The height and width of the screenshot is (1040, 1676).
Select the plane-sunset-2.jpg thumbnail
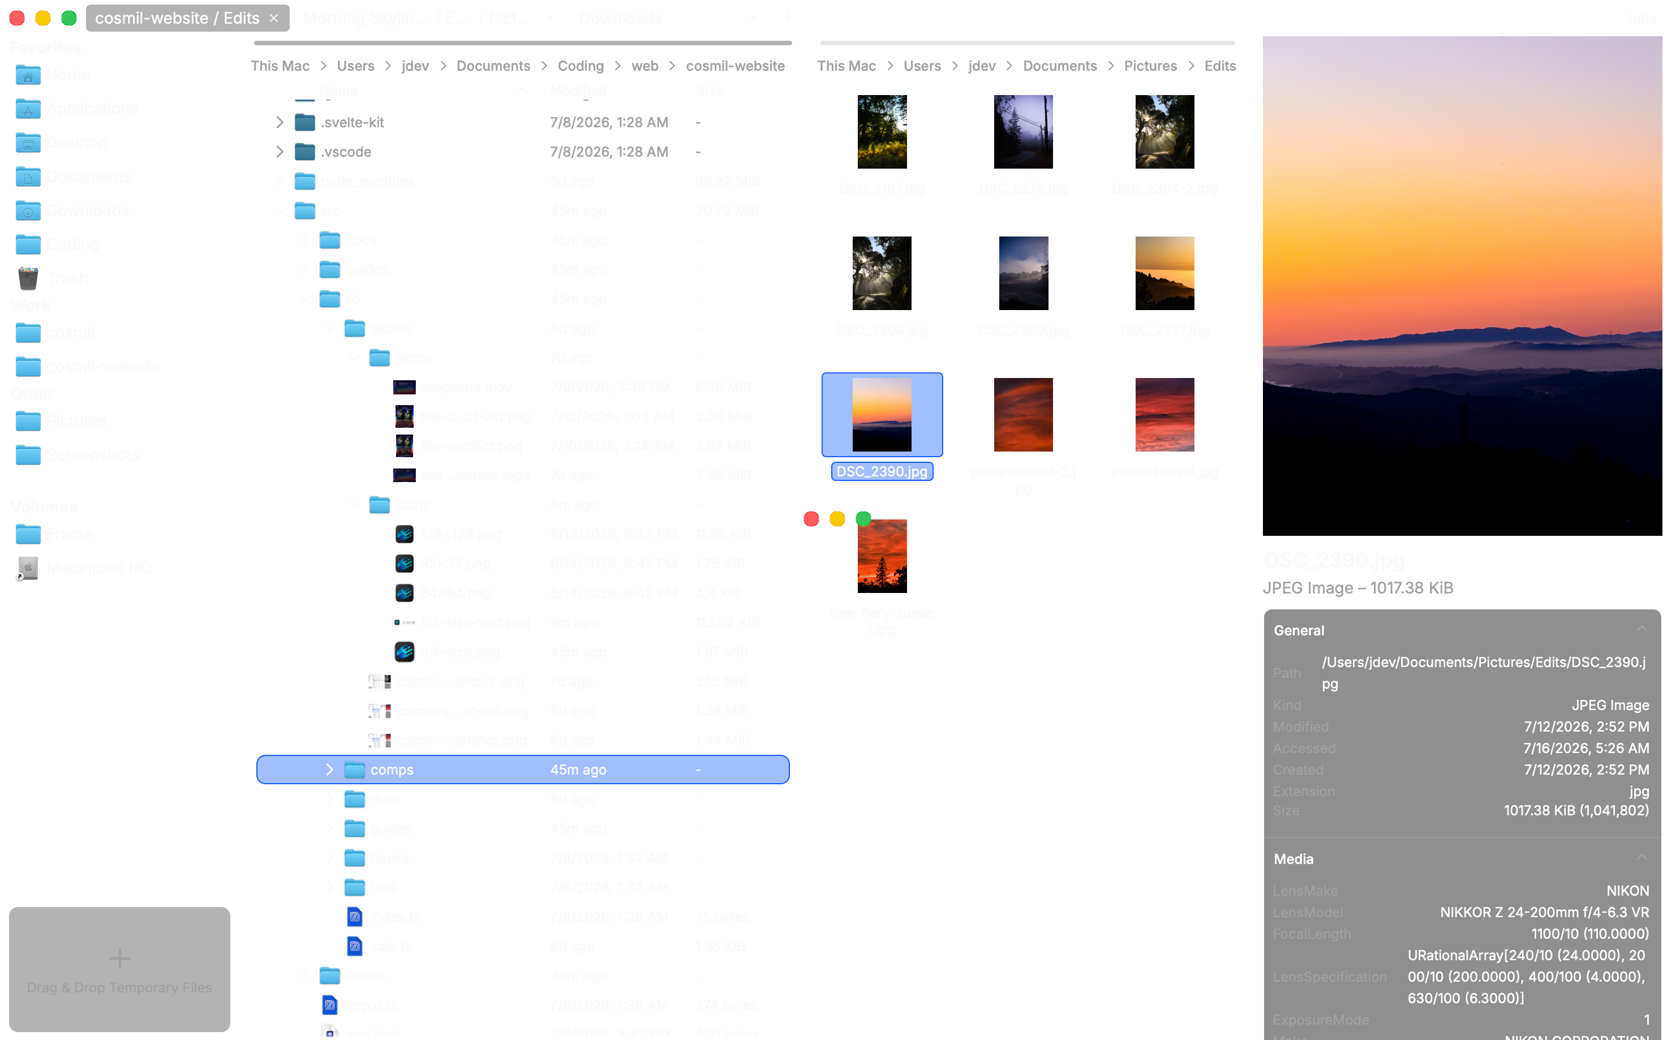[x=1024, y=415]
